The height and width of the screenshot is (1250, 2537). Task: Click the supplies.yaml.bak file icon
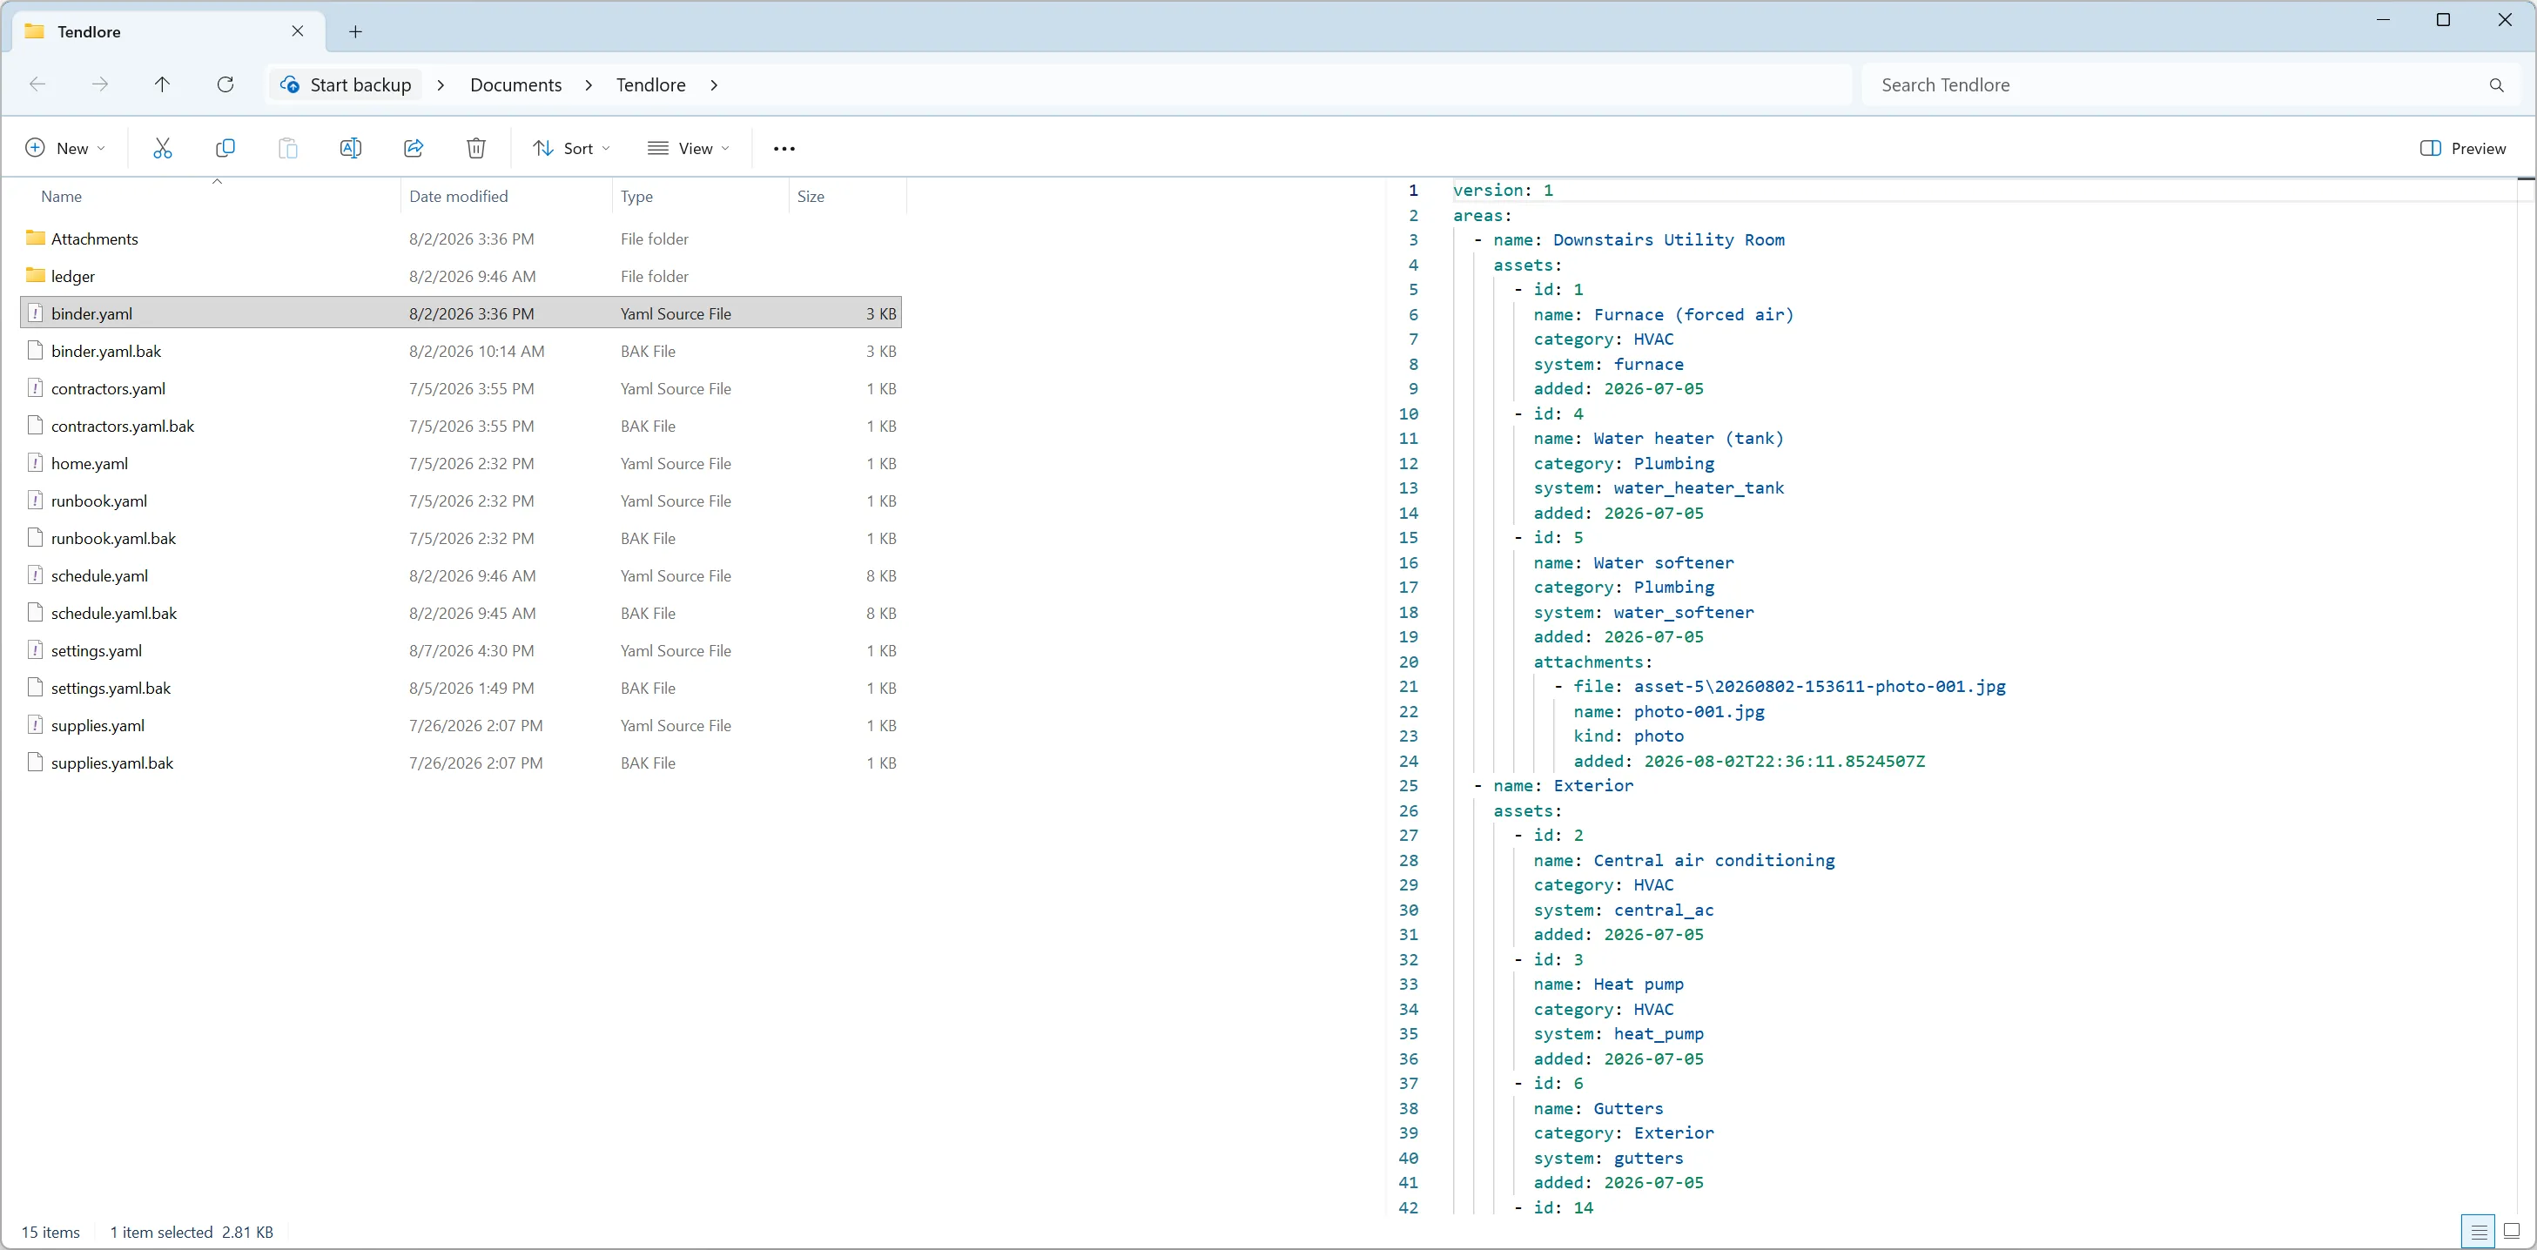tap(36, 763)
